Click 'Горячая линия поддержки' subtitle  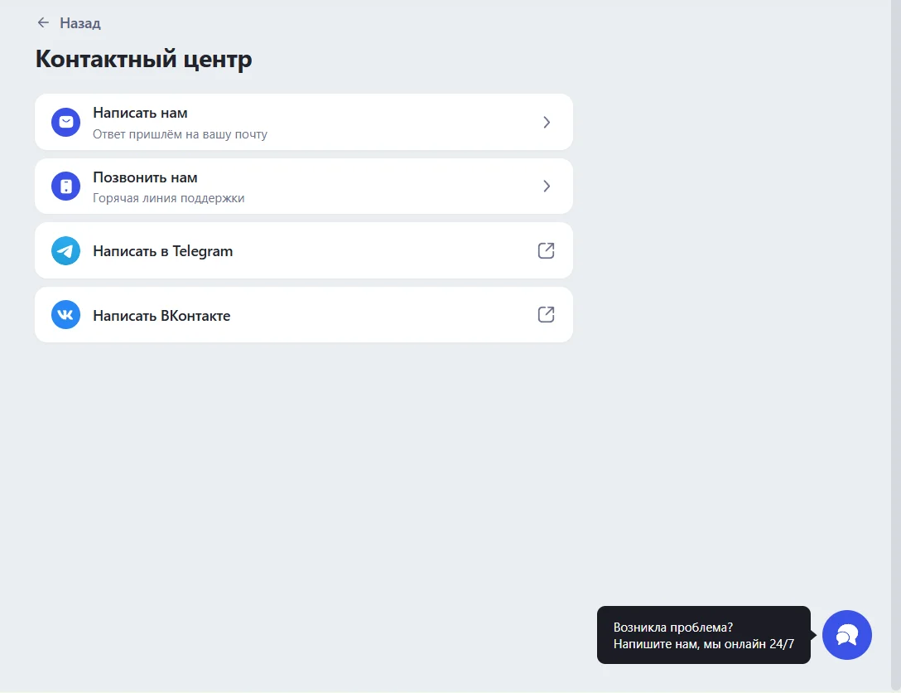168,198
